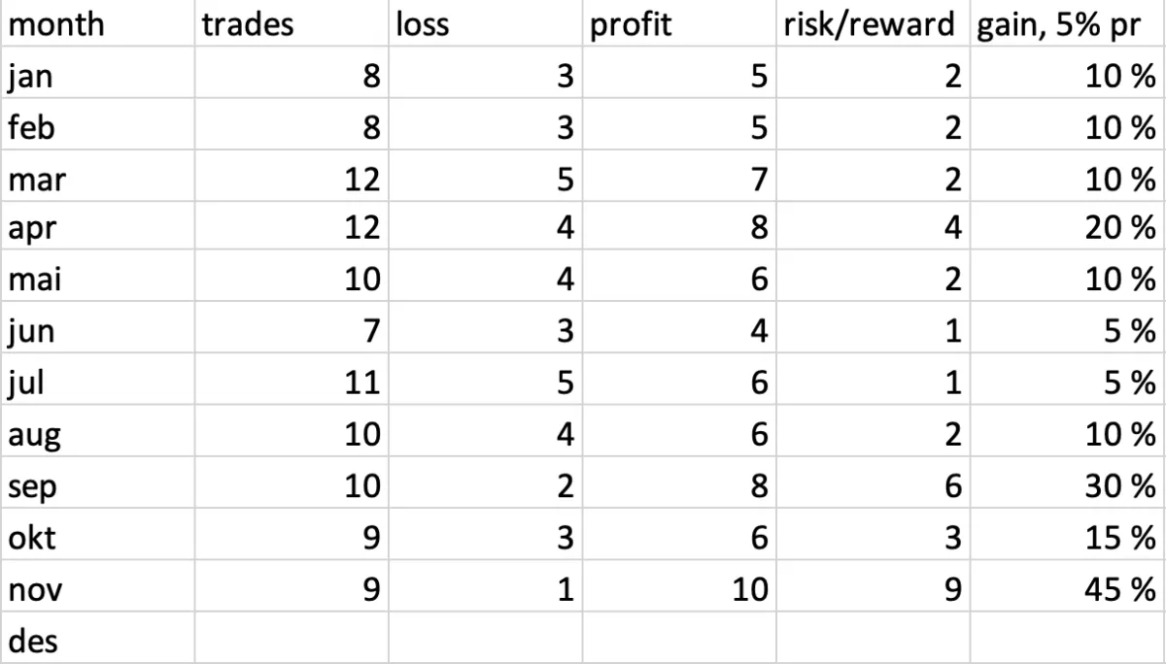Select the jun trades cell showing 7
1166x664 pixels.
click(x=291, y=329)
